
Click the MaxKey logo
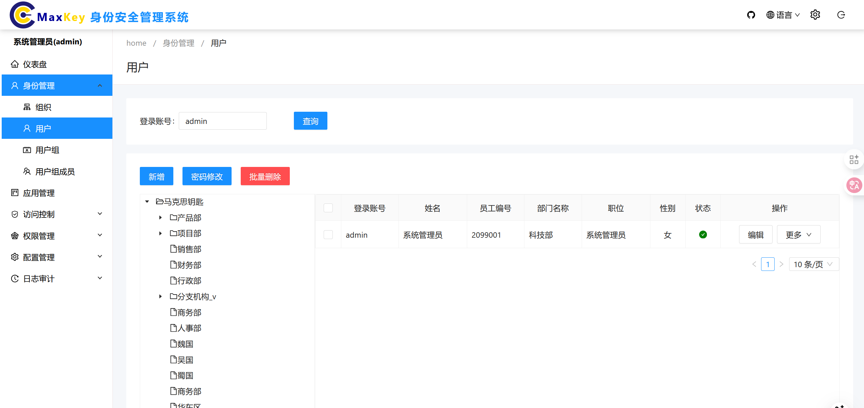(22, 15)
